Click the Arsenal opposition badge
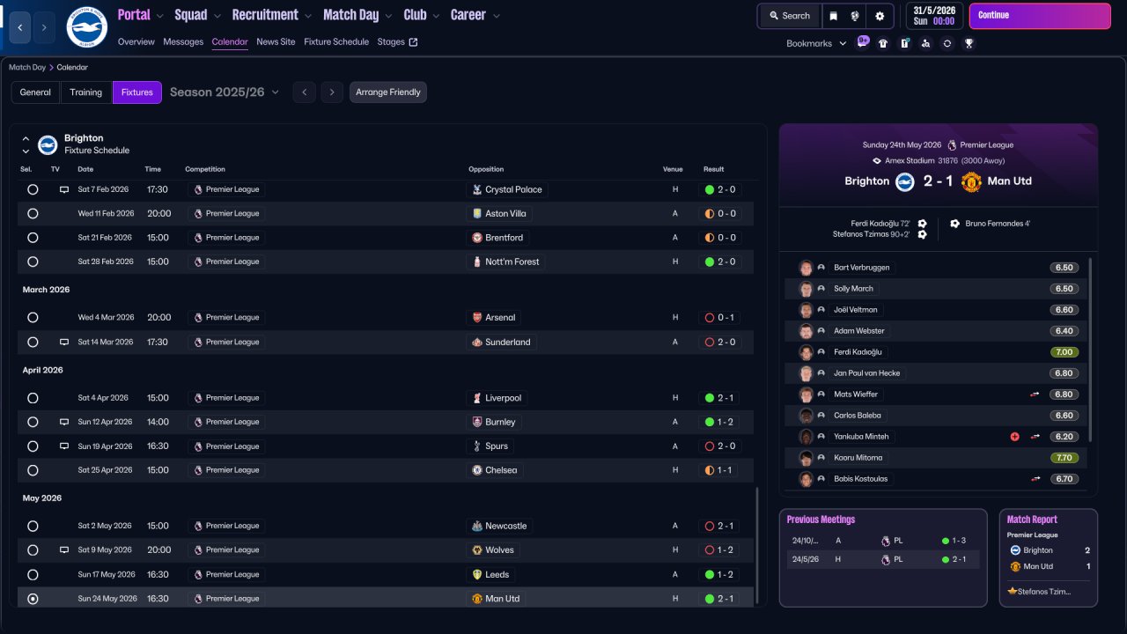This screenshot has width=1127, height=634. 477,317
